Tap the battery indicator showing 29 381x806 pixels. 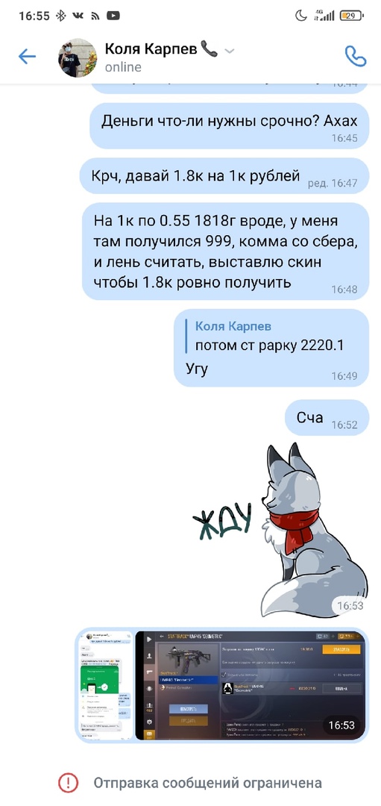(352, 16)
